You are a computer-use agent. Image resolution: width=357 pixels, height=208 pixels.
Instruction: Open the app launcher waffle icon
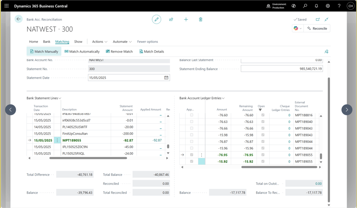click(x=7, y=6)
